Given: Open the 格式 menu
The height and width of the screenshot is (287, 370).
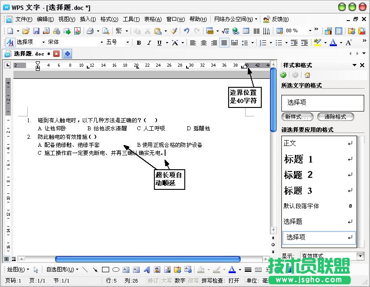Looking at the screenshot, I should 109,19.
